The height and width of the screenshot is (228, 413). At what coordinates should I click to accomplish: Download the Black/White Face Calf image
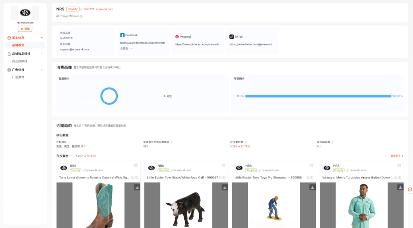pyautogui.click(x=225, y=187)
